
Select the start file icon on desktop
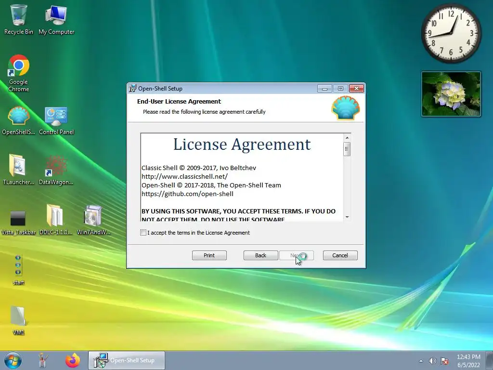(x=18, y=270)
